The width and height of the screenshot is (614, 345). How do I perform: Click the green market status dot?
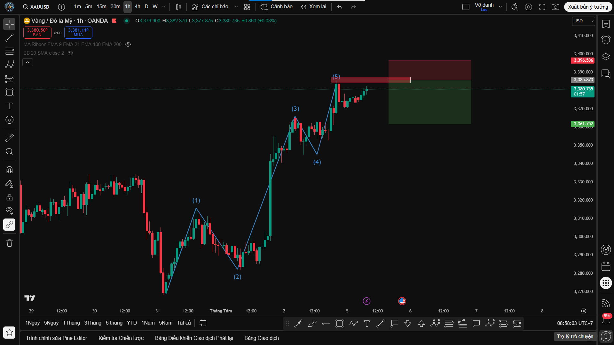pos(127,21)
